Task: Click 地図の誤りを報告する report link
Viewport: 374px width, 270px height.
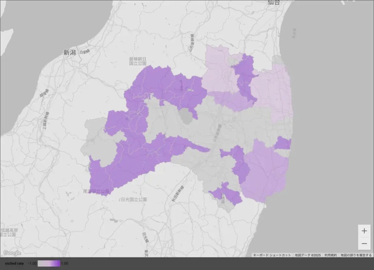Action: coord(356,255)
